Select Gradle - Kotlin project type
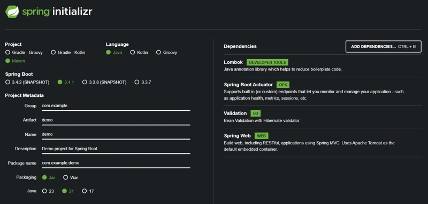Screen dimensions: 428x204 pyautogui.click(x=68, y=52)
